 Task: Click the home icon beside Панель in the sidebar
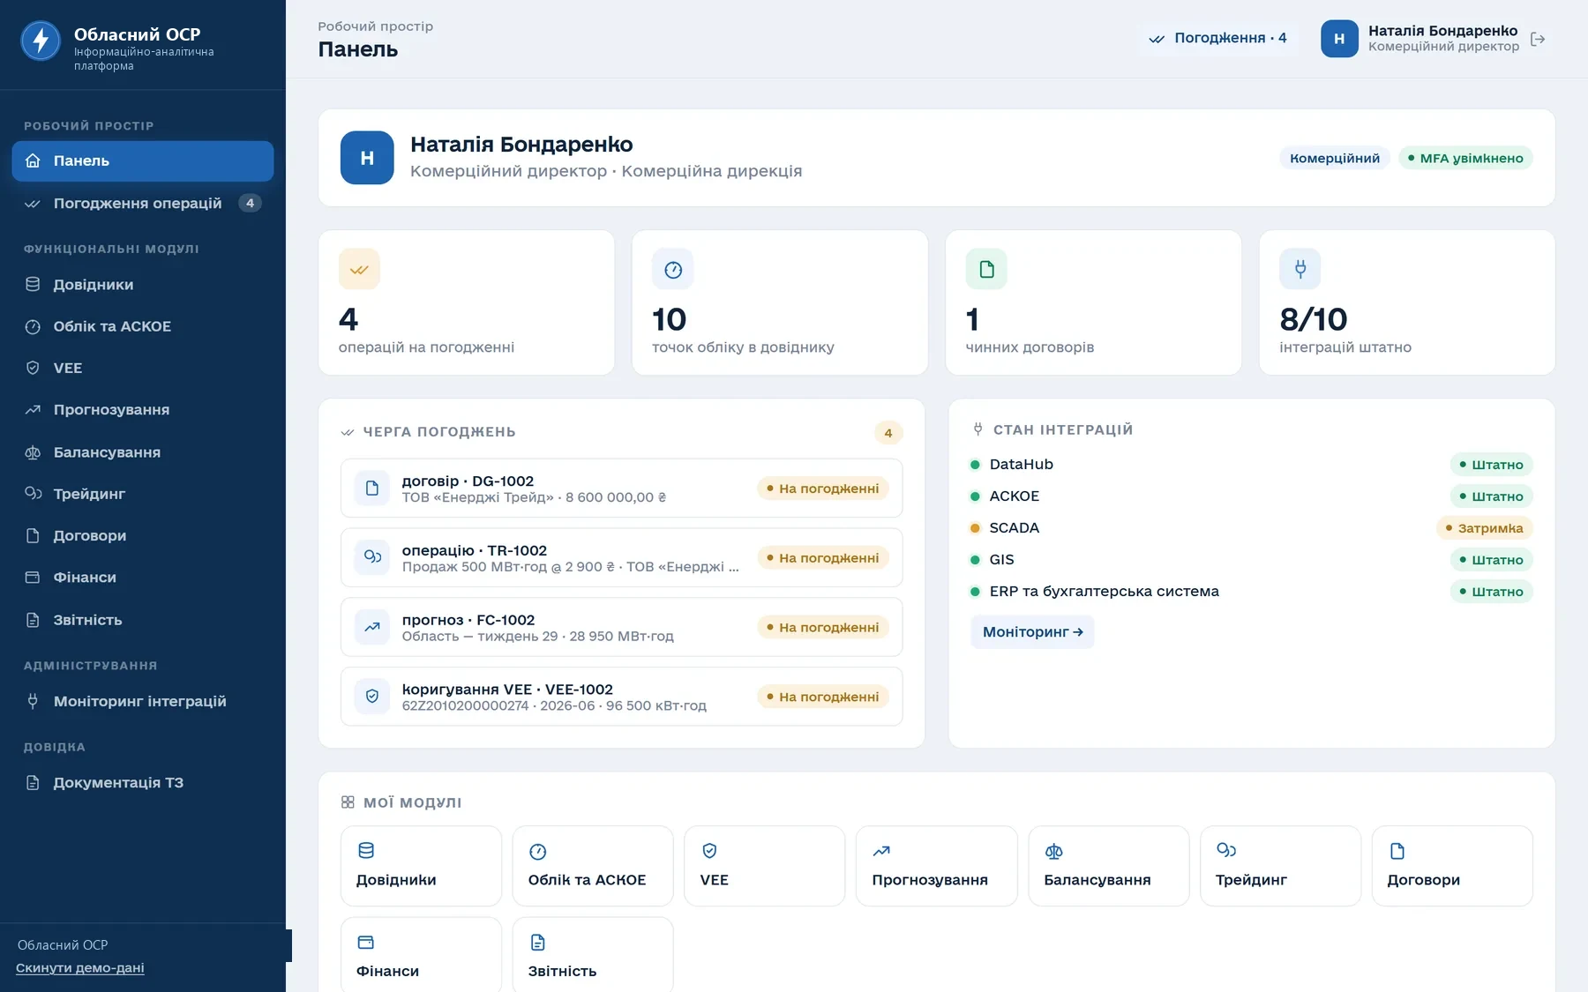pos(33,160)
